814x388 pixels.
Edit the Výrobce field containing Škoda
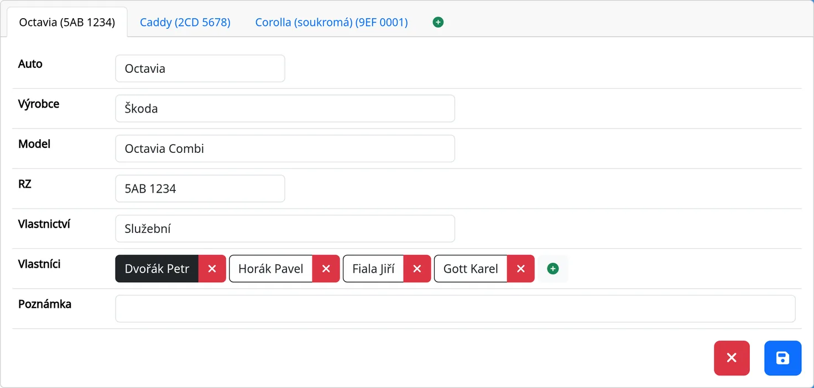[x=285, y=109]
